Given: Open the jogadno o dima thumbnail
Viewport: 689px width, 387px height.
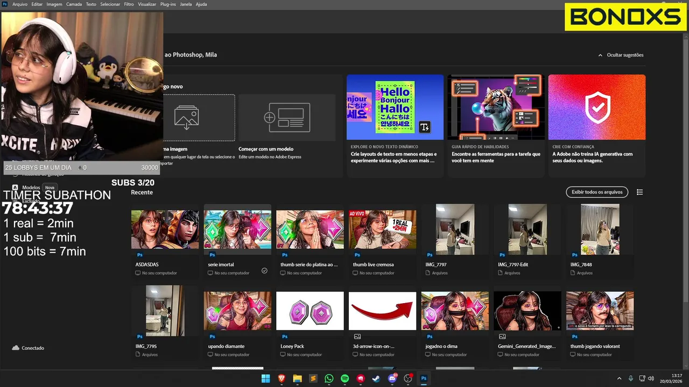Looking at the screenshot, I should click(x=455, y=311).
